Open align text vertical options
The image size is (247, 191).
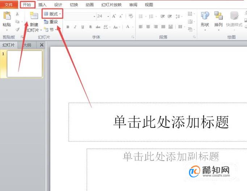click(x=191, y=21)
